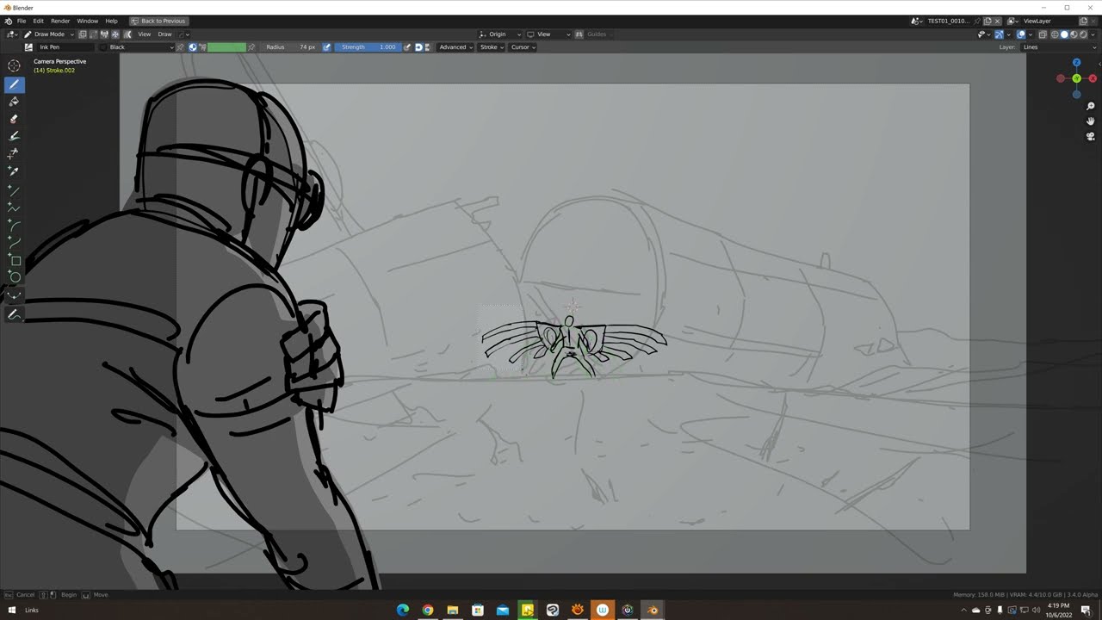The height and width of the screenshot is (620, 1102).
Task: Select the Arc tool
Action: tap(14, 226)
